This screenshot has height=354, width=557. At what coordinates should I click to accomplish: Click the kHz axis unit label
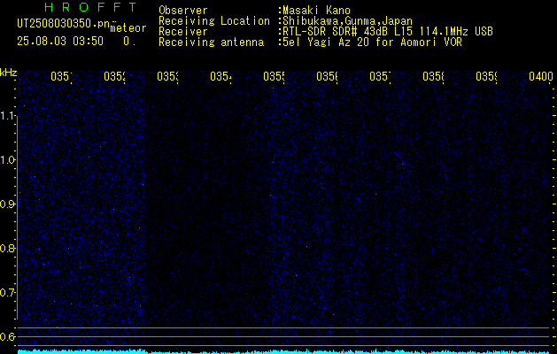pyautogui.click(x=8, y=73)
